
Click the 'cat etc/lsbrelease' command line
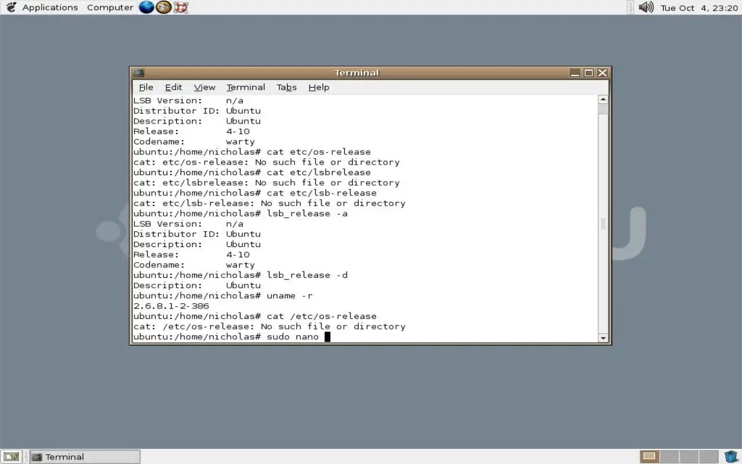(252, 172)
